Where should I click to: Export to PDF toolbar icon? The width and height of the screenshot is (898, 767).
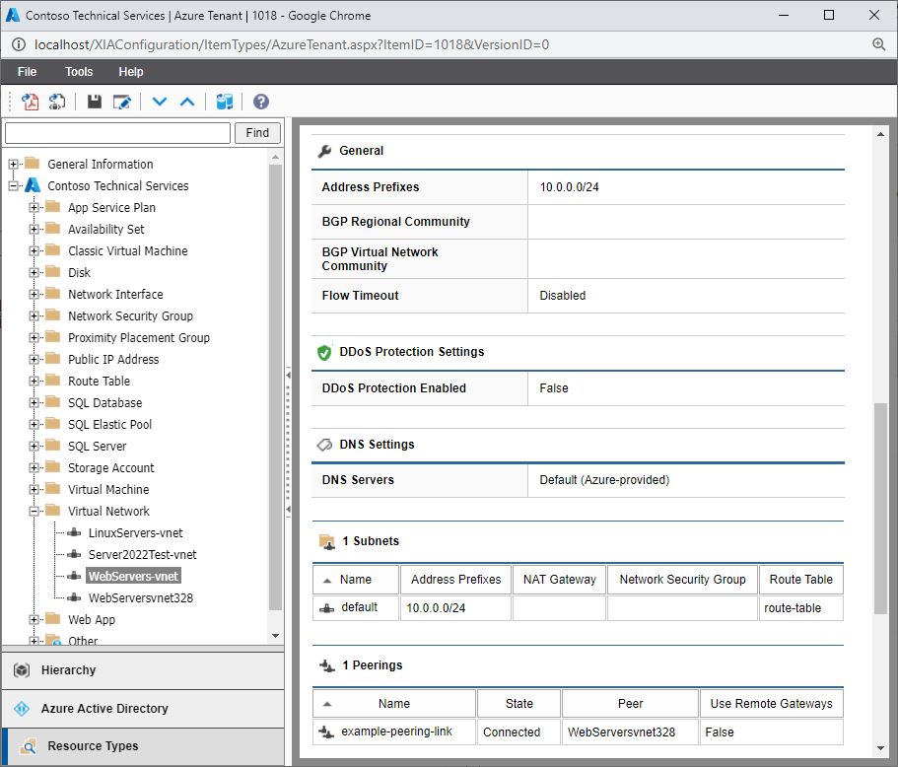(30, 102)
